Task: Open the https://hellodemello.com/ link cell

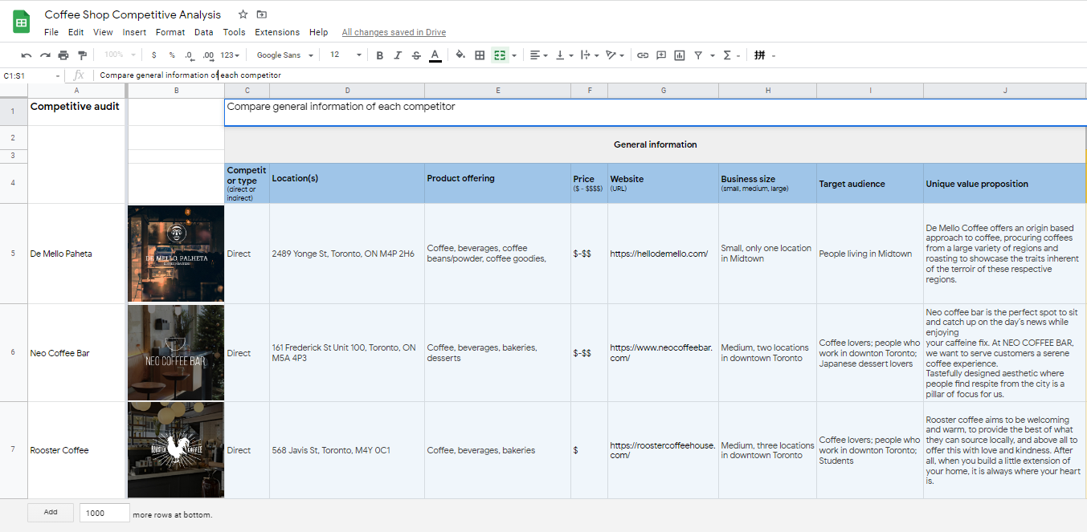Action: coord(663,254)
